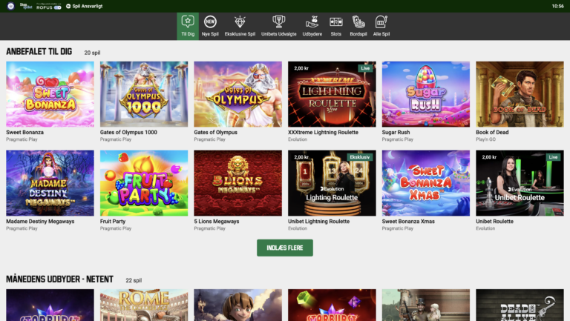Open the Bordspil table games category

[x=358, y=26]
